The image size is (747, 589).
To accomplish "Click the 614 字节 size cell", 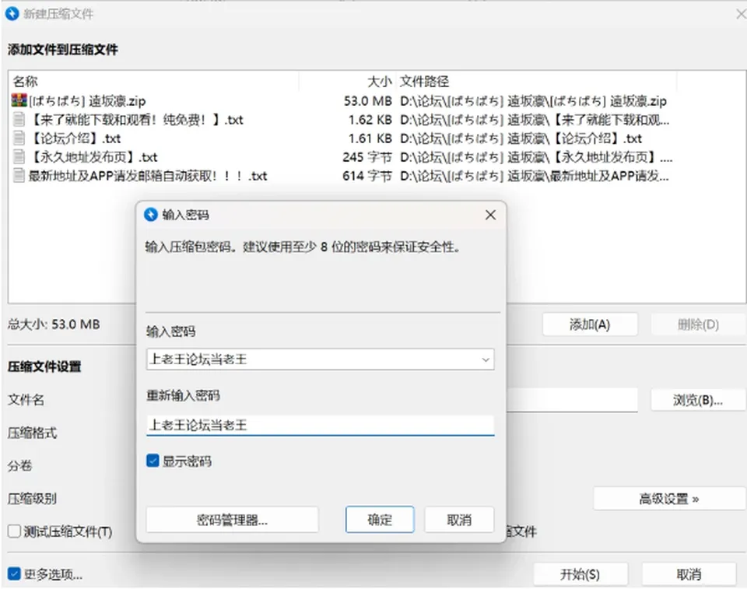I will pos(367,176).
